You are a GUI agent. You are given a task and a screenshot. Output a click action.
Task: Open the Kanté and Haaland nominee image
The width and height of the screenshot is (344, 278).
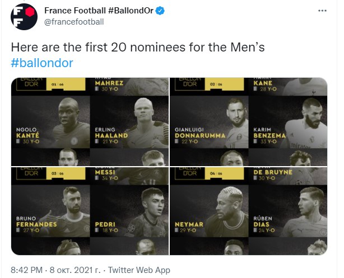point(90,121)
